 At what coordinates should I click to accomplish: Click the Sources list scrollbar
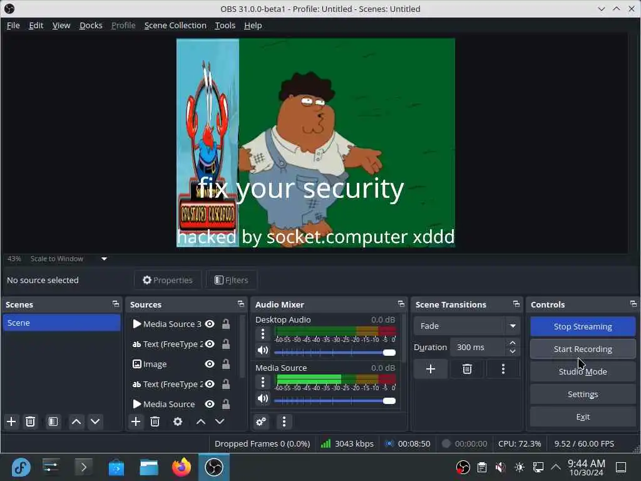point(242,346)
